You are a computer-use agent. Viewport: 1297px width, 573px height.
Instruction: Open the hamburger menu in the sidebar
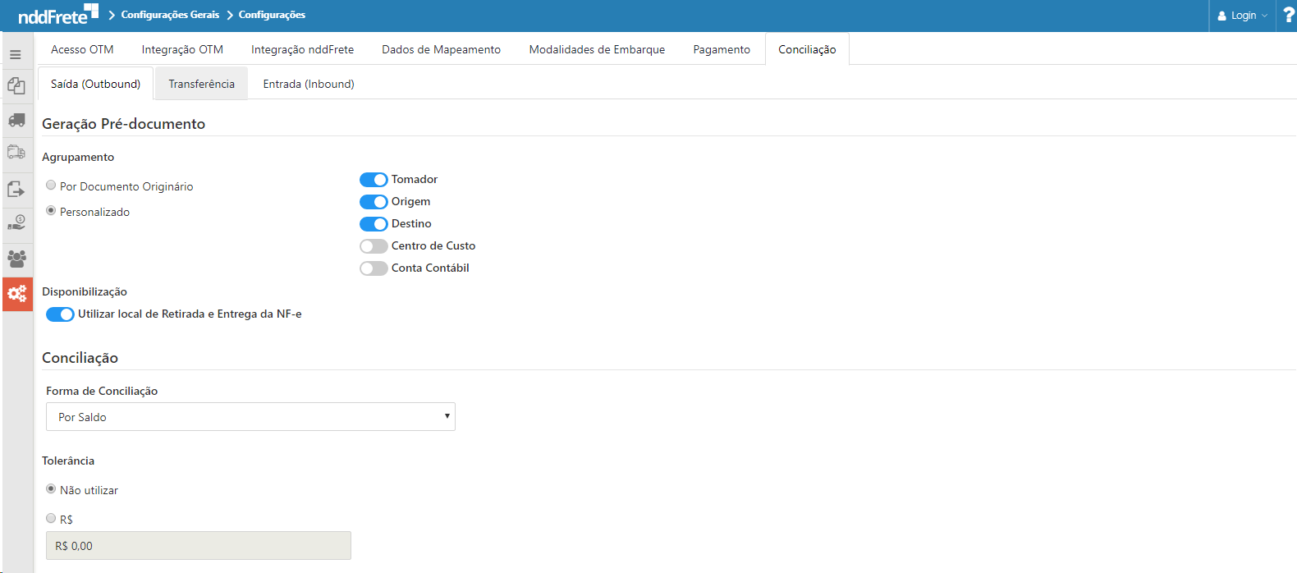tap(16, 54)
